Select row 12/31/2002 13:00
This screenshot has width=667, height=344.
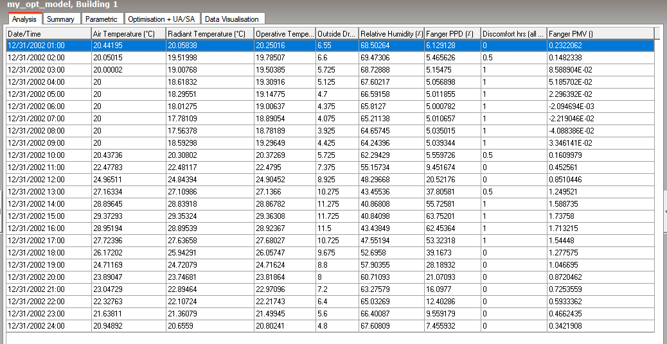point(330,191)
